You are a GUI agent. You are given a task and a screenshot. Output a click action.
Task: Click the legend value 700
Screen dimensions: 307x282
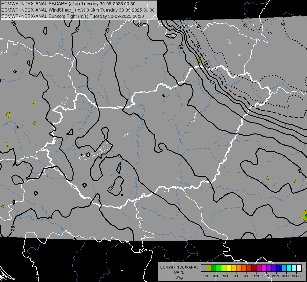236,276
